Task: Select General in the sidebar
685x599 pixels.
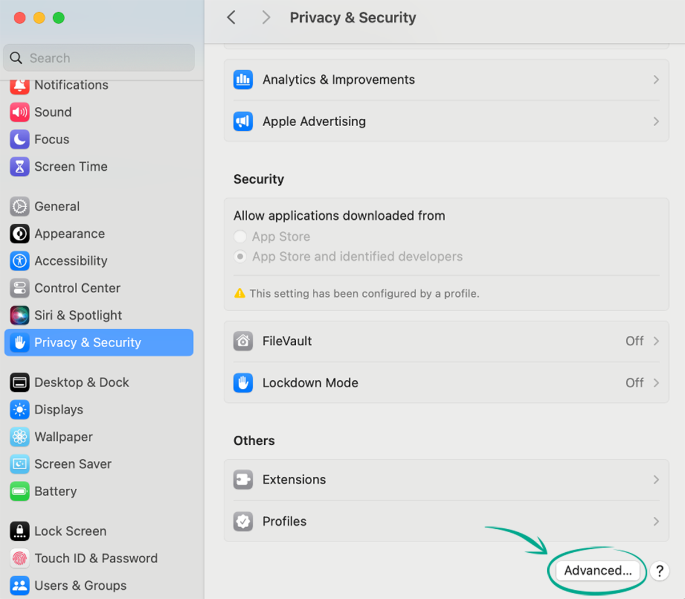Action: click(x=99, y=206)
